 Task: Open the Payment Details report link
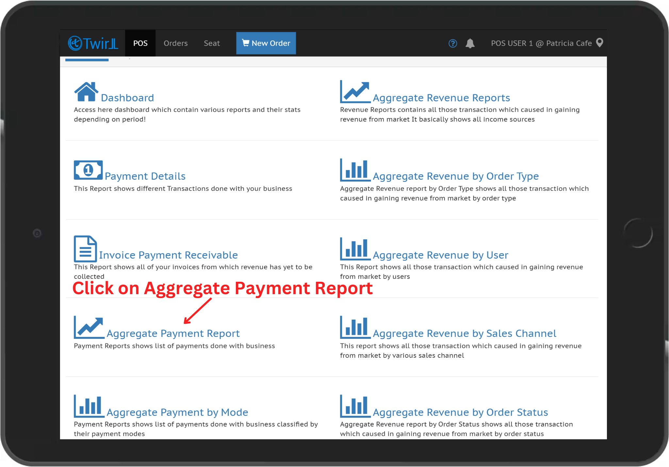tap(145, 176)
